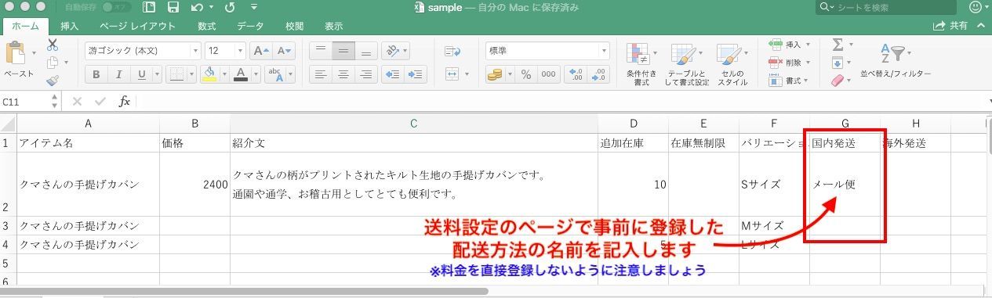Screen dimensions: 992x298
Task: Click the Fill down arrow icon
Action: tap(837, 63)
